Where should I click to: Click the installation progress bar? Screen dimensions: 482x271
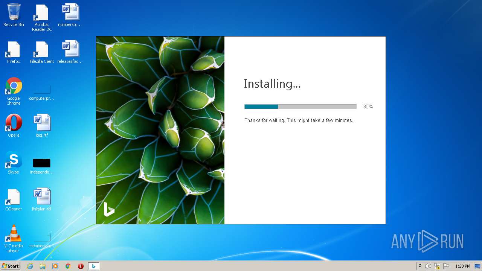pyautogui.click(x=300, y=107)
